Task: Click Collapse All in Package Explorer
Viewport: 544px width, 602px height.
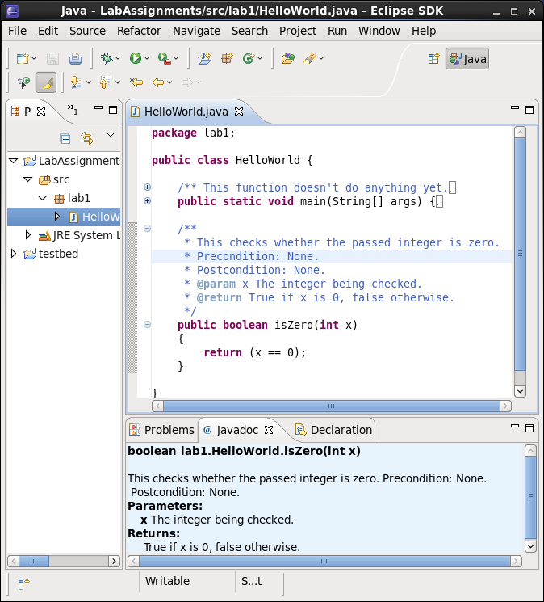Action: [65, 138]
